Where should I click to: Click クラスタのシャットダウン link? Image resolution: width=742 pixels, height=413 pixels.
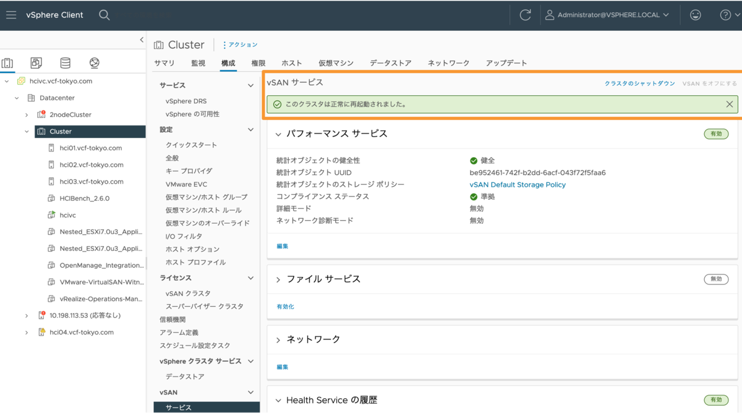click(x=640, y=83)
